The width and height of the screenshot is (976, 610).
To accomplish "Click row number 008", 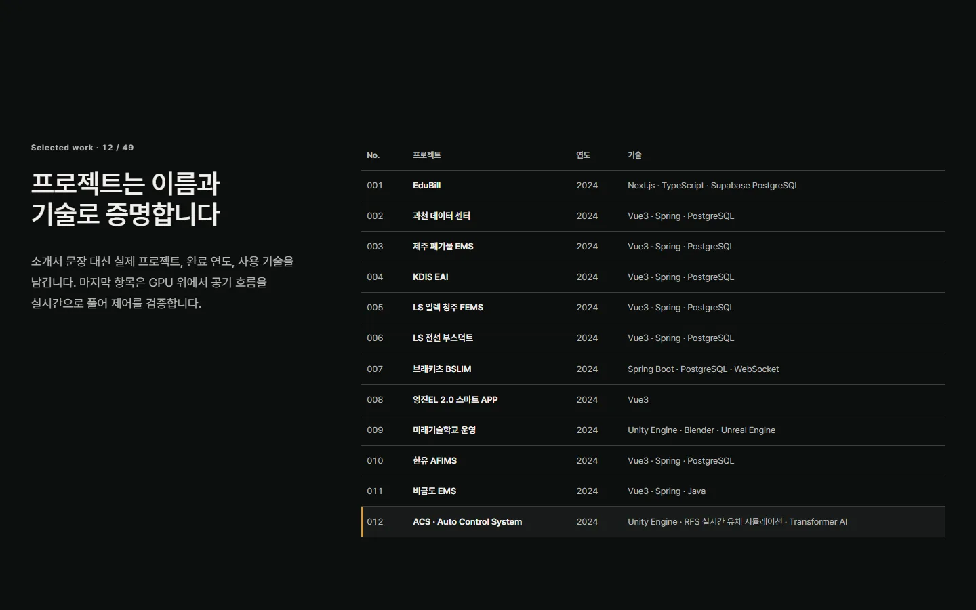I will click(375, 400).
